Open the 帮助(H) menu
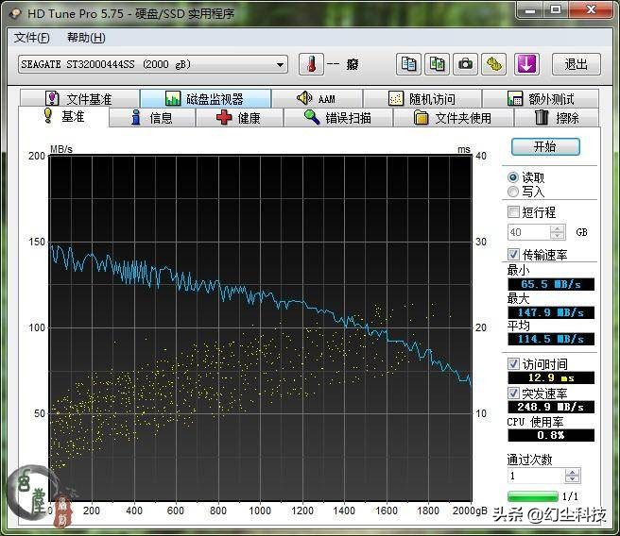620x536 pixels. coord(86,38)
